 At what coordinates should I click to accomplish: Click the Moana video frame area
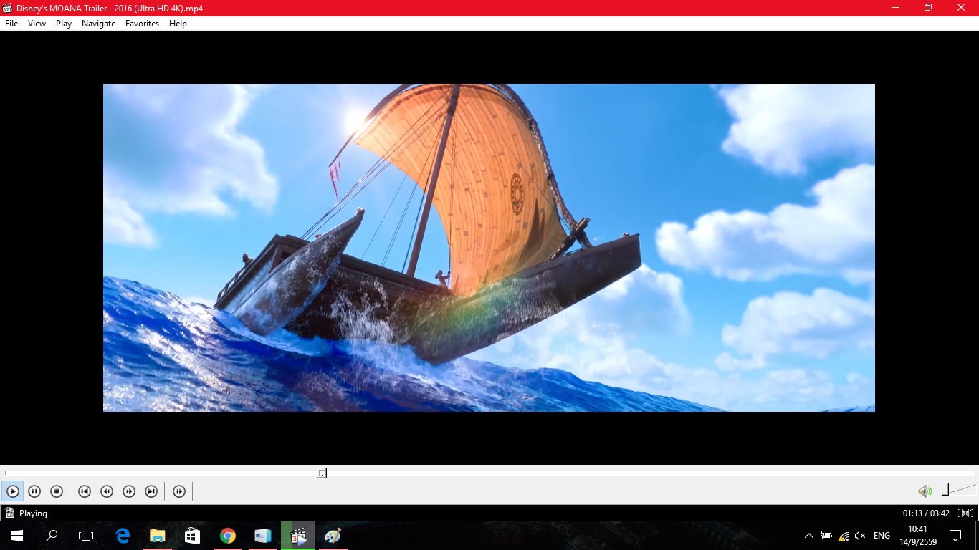coord(489,248)
